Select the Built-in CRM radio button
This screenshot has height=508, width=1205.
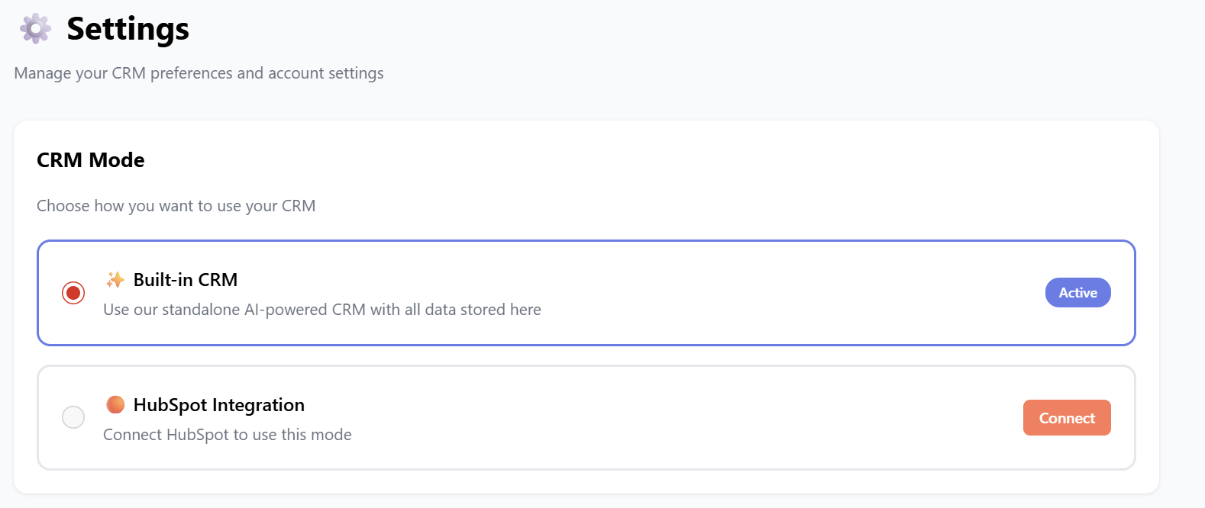click(73, 293)
